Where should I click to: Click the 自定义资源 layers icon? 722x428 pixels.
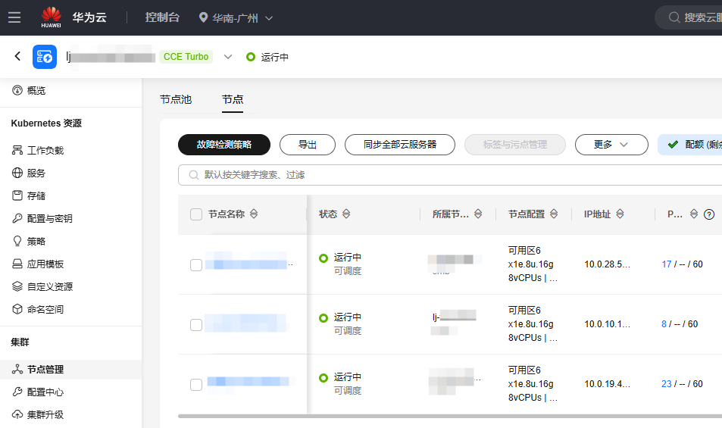[x=17, y=286]
